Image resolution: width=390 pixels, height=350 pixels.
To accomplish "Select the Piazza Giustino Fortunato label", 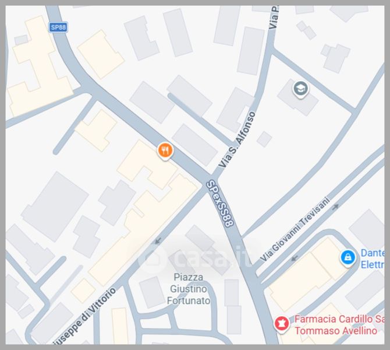I will point(188,289).
